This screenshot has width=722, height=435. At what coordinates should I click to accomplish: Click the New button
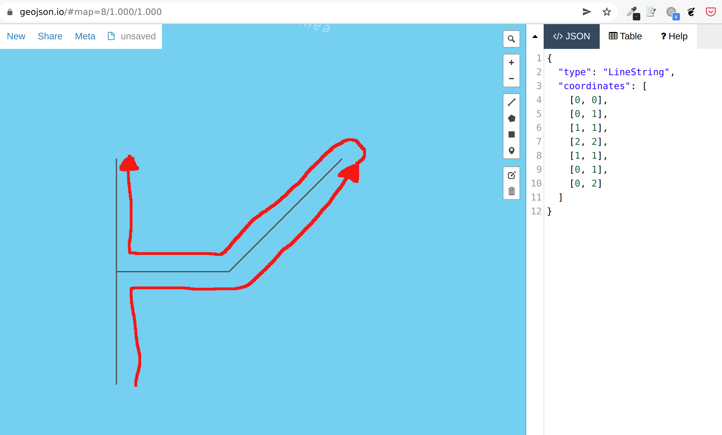[x=16, y=36]
